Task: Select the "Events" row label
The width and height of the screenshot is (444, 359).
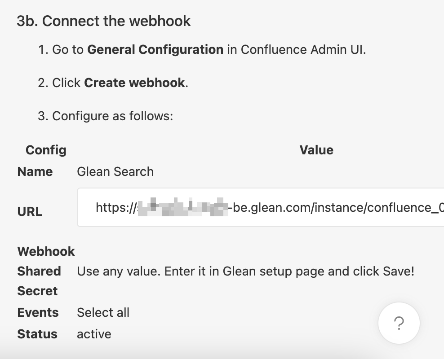Action: click(38, 312)
